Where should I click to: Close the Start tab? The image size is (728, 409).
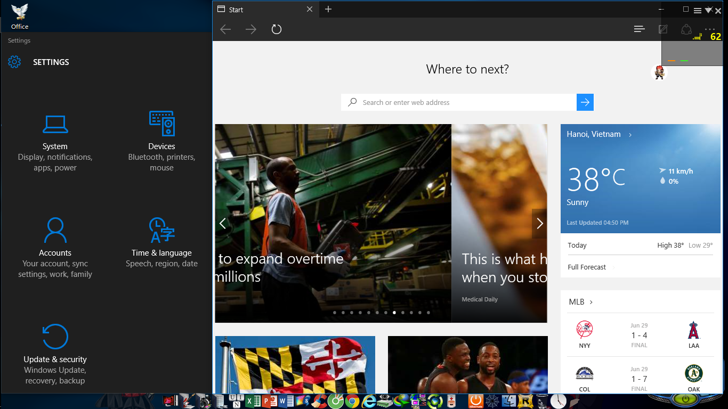310,9
